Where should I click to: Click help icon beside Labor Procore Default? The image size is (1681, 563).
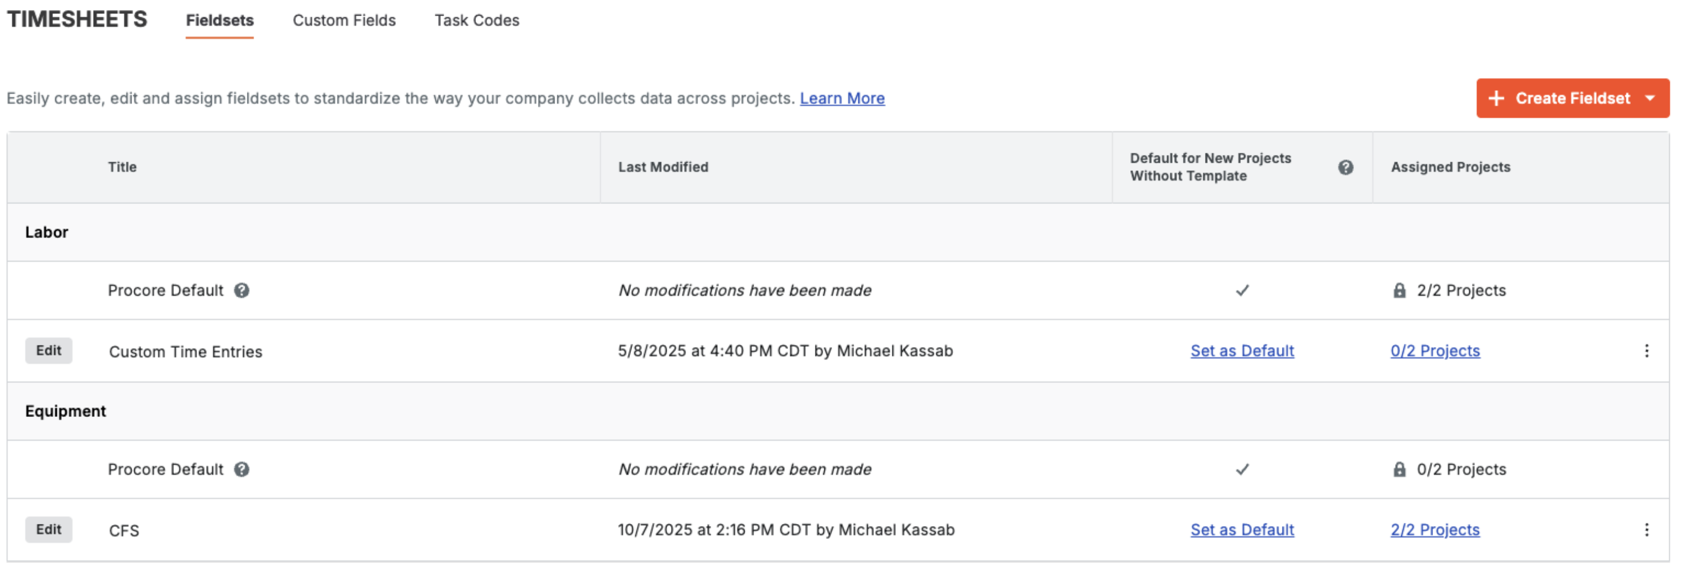point(241,290)
